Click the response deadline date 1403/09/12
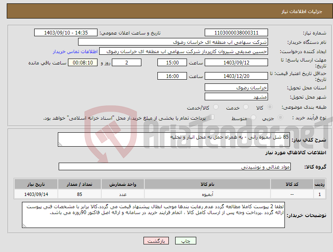This screenshot has height=252, width=333. point(236,62)
